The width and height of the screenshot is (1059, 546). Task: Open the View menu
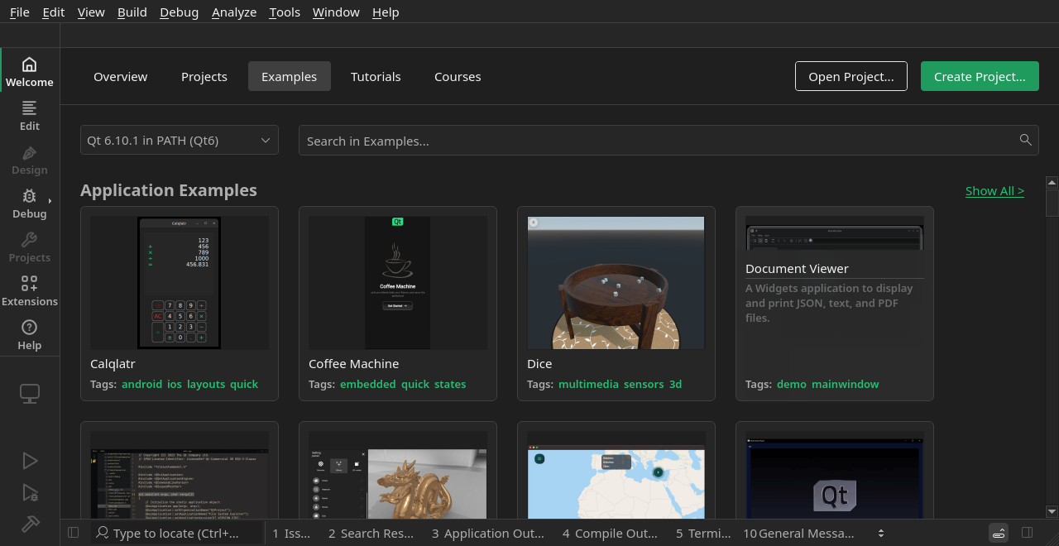point(91,12)
